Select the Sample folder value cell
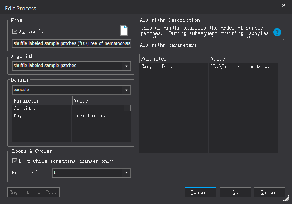The image size is (292, 204). pos(243,67)
